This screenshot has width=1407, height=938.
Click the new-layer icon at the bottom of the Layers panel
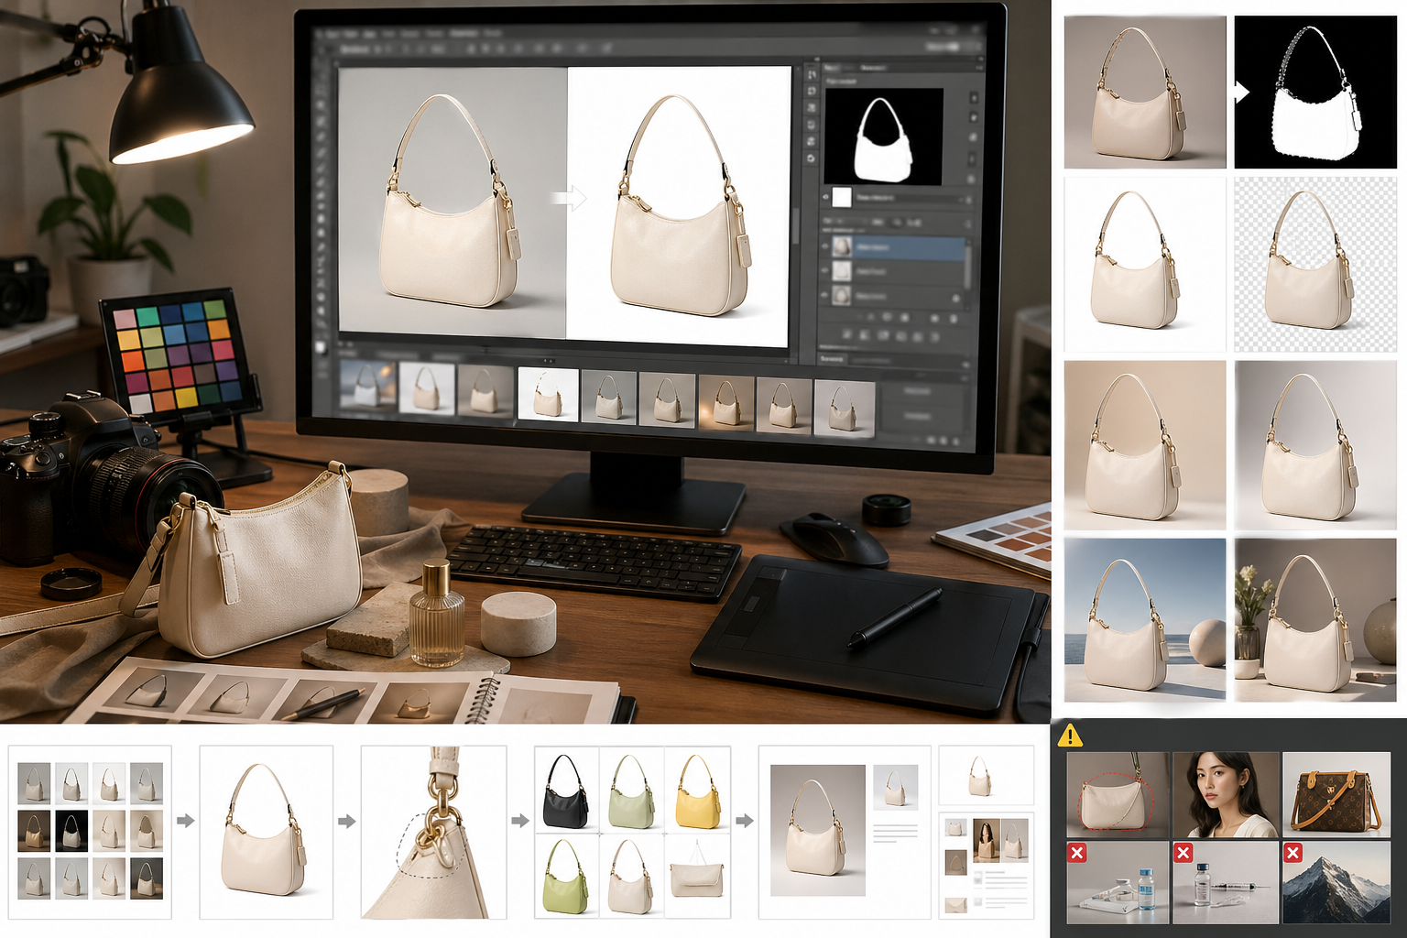pyautogui.click(x=933, y=318)
